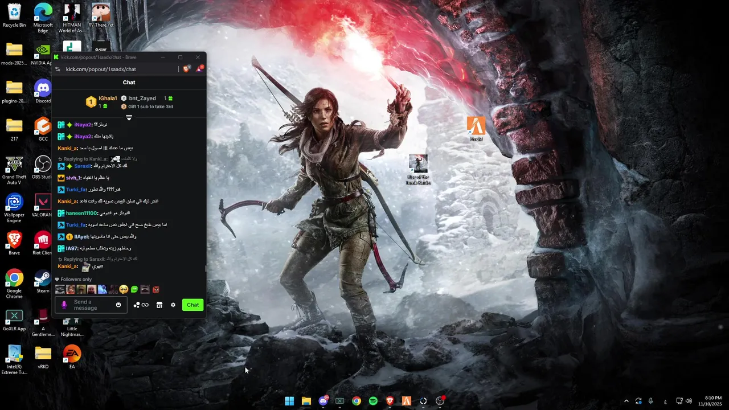Switch to Discord in the taskbar
The height and width of the screenshot is (410, 729).
(x=323, y=401)
